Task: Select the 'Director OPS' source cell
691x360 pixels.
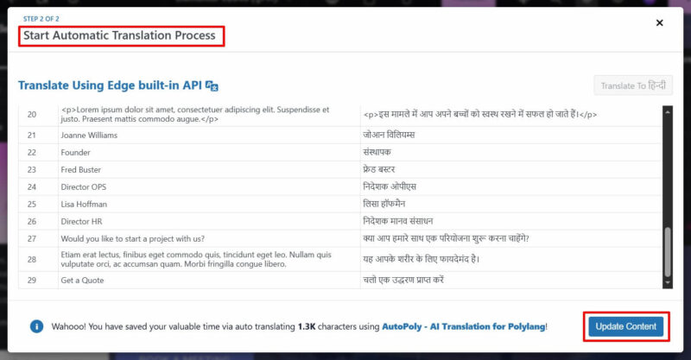Action: (x=209, y=186)
